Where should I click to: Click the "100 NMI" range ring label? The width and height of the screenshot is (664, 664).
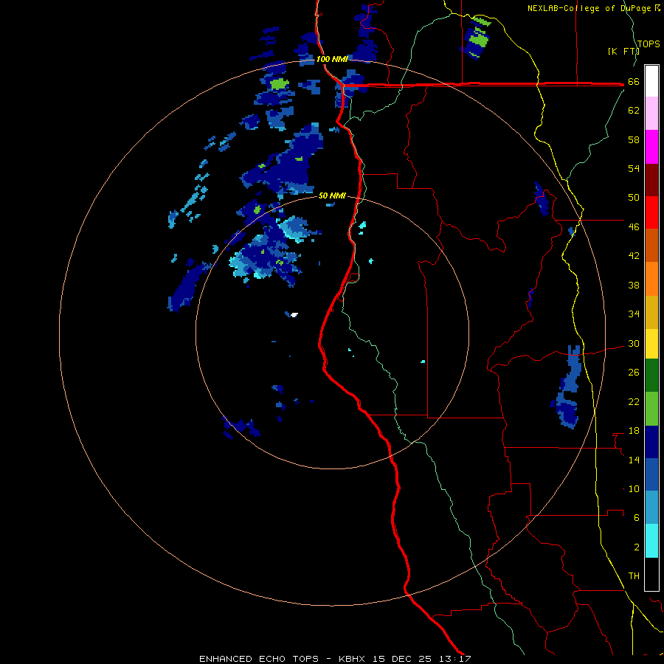[332, 59]
